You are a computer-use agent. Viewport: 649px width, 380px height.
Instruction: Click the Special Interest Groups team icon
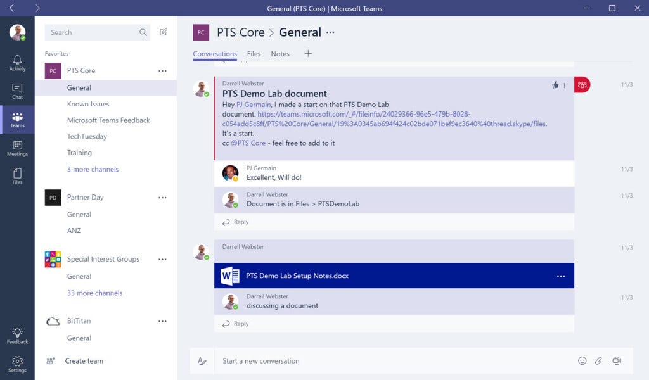(x=53, y=259)
